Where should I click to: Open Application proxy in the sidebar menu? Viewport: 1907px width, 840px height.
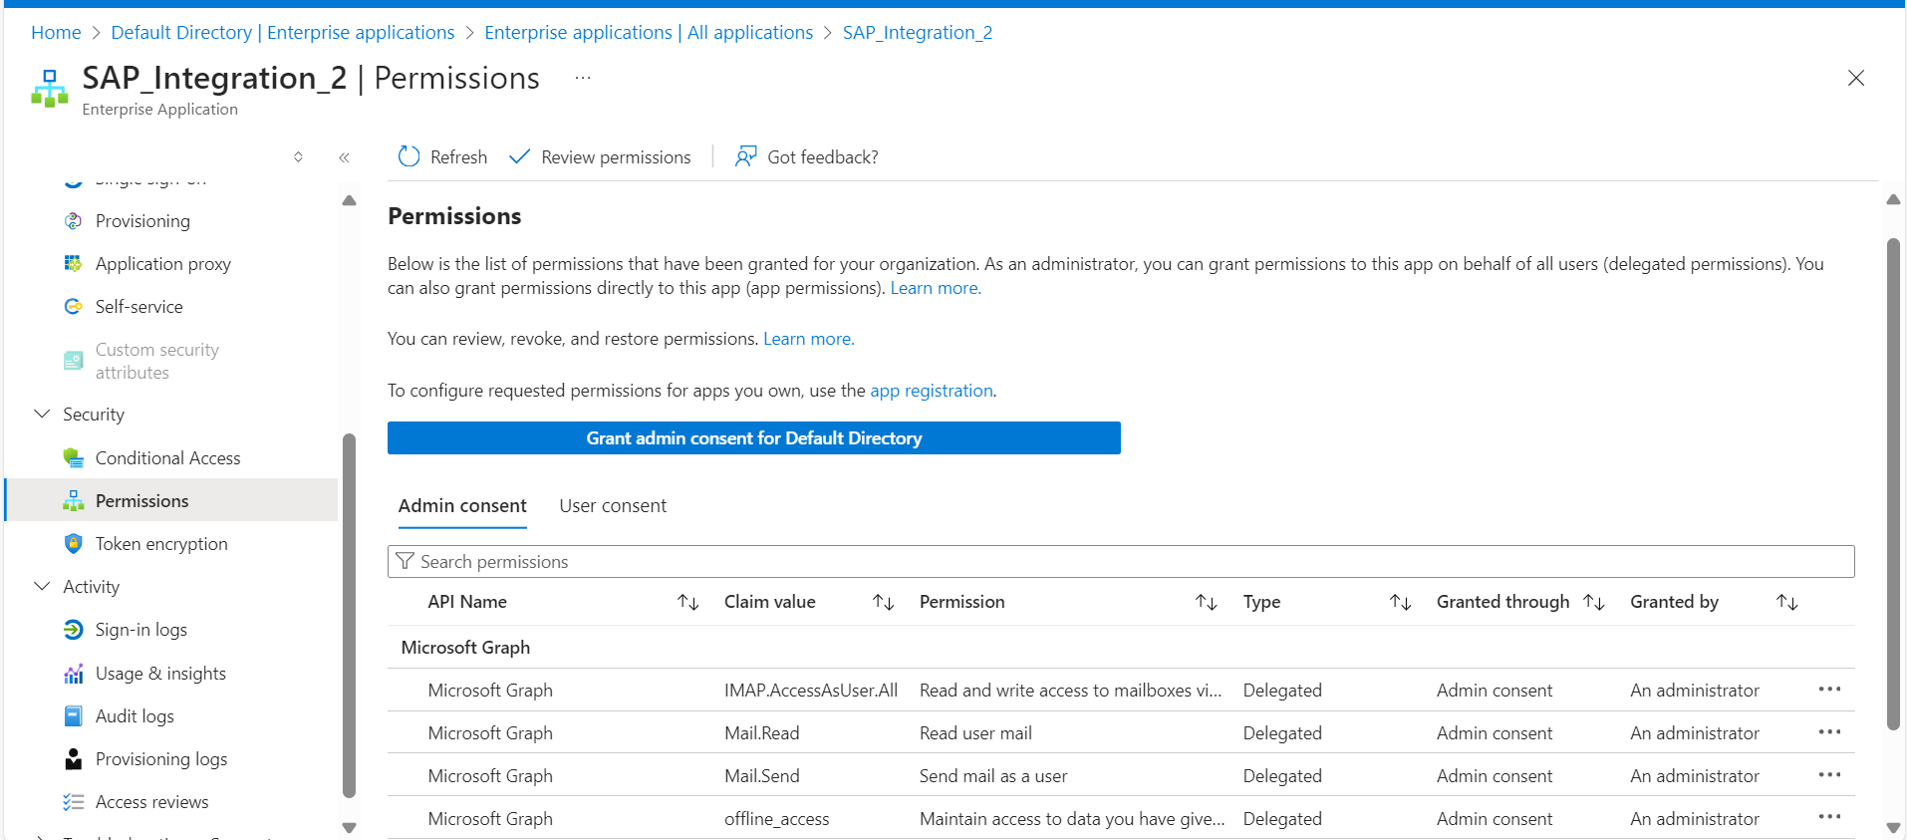pyautogui.click(x=163, y=264)
